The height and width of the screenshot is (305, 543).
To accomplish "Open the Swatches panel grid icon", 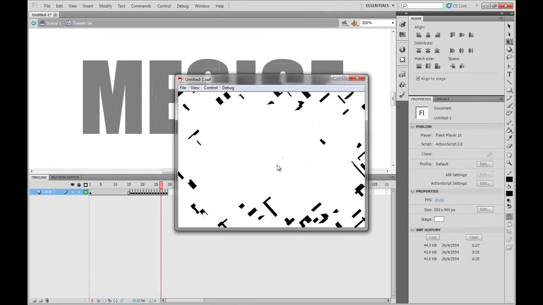I will click(x=402, y=35).
